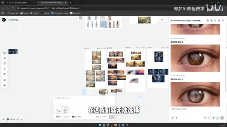Click the chat design request input

point(197,109)
